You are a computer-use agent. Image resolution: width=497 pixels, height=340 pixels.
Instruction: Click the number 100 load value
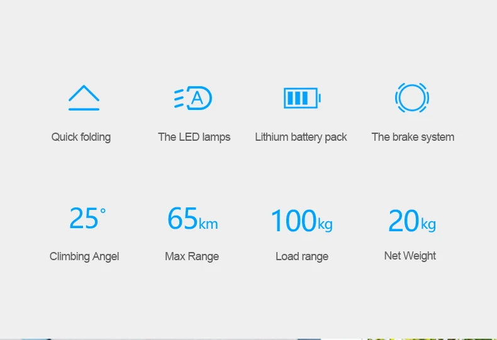[x=293, y=221]
